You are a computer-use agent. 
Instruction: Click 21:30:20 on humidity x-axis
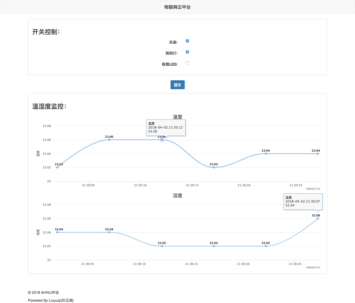point(243,264)
